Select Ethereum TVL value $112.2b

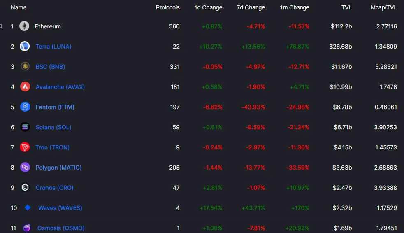[341, 26]
